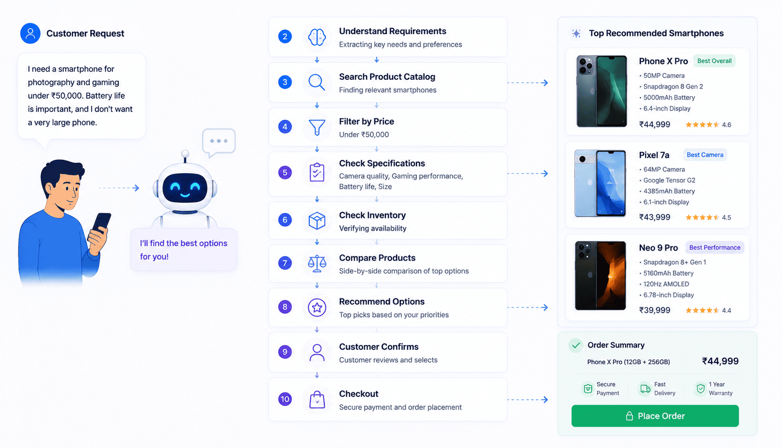Screen dimensions: 783x448
Task: Click the shopping bag icon for Checkout
Action: [x=317, y=399]
